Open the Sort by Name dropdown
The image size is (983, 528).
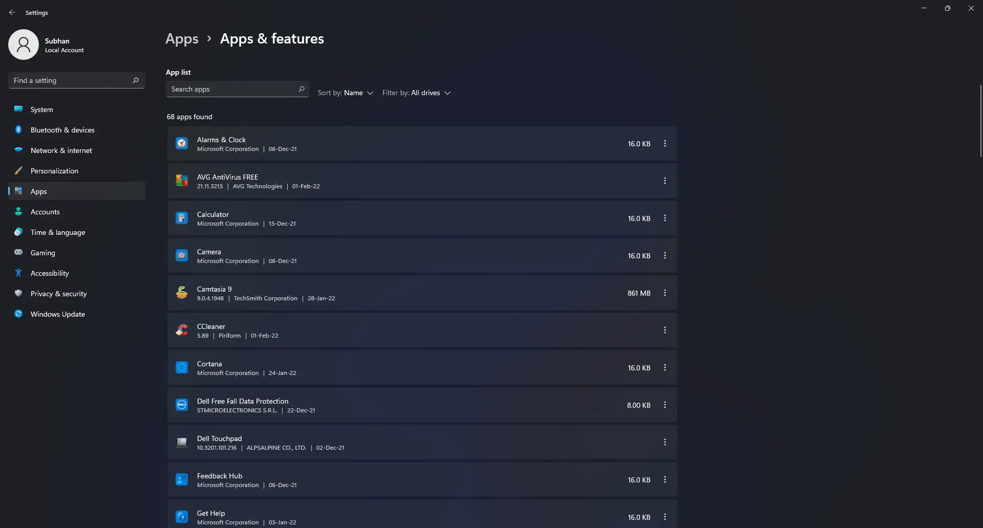[346, 93]
